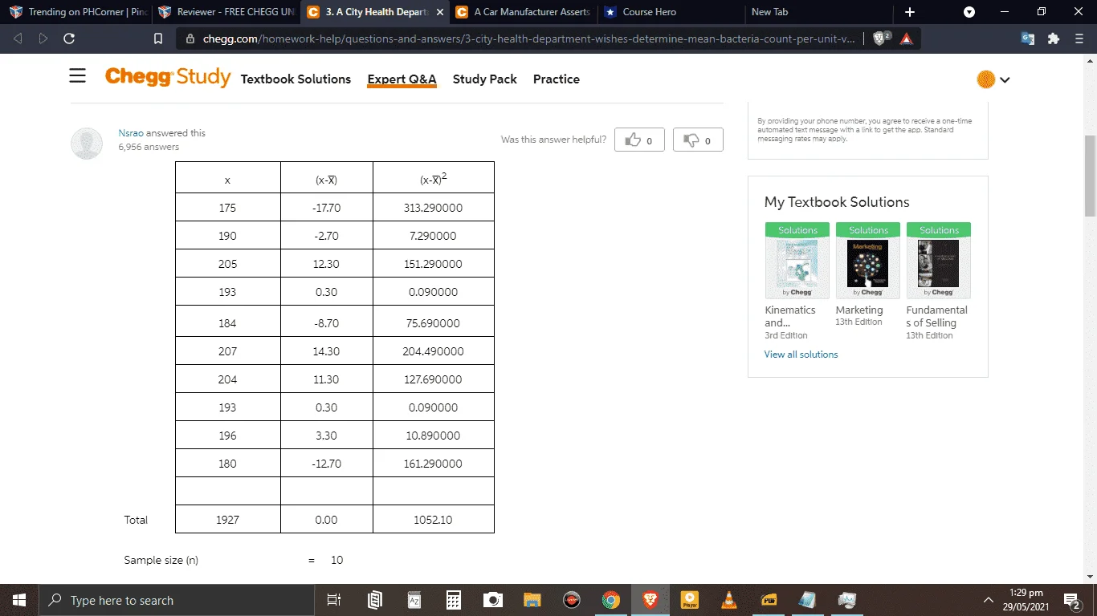
Task: Open the Extensions puzzle icon
Action: [1054, 38]
